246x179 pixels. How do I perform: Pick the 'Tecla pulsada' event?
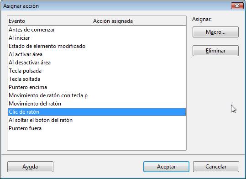pos(97,71)
